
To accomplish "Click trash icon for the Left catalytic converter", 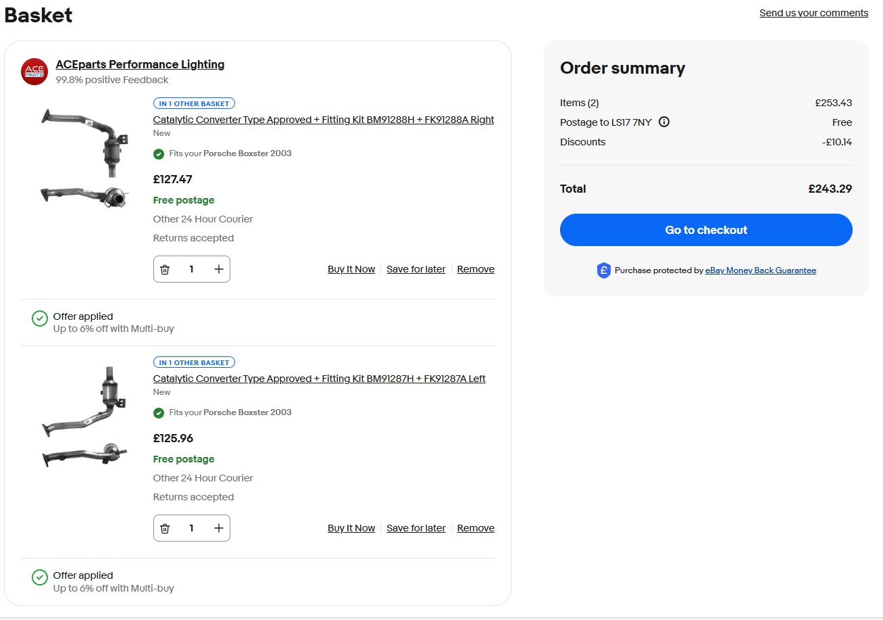I will coord(165,528).
